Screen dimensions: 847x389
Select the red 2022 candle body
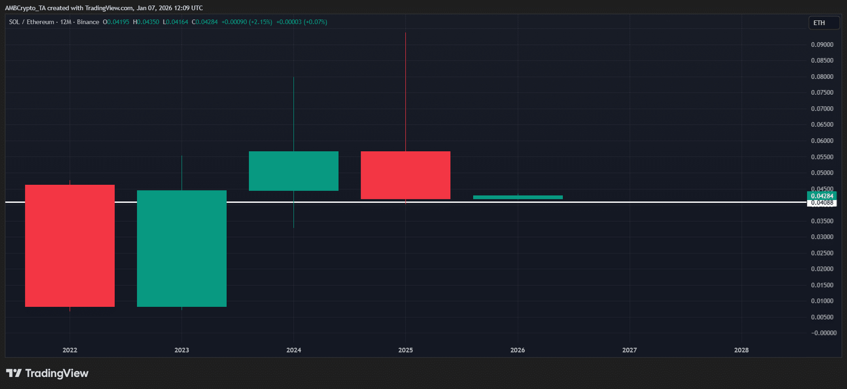click(x=70, y=246)
